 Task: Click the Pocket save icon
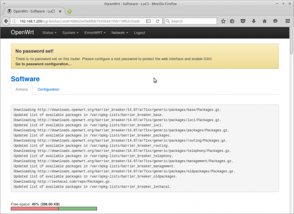tap(243, 21)
